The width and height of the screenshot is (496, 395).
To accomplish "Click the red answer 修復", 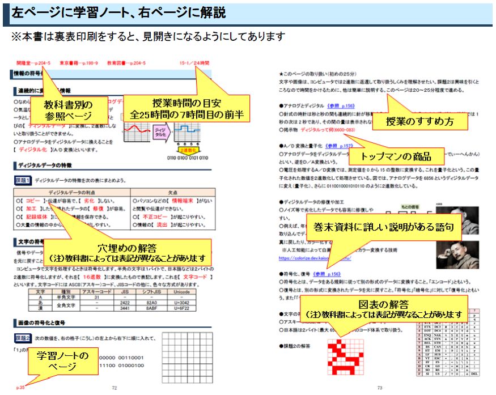I will [x=99, y=209].
